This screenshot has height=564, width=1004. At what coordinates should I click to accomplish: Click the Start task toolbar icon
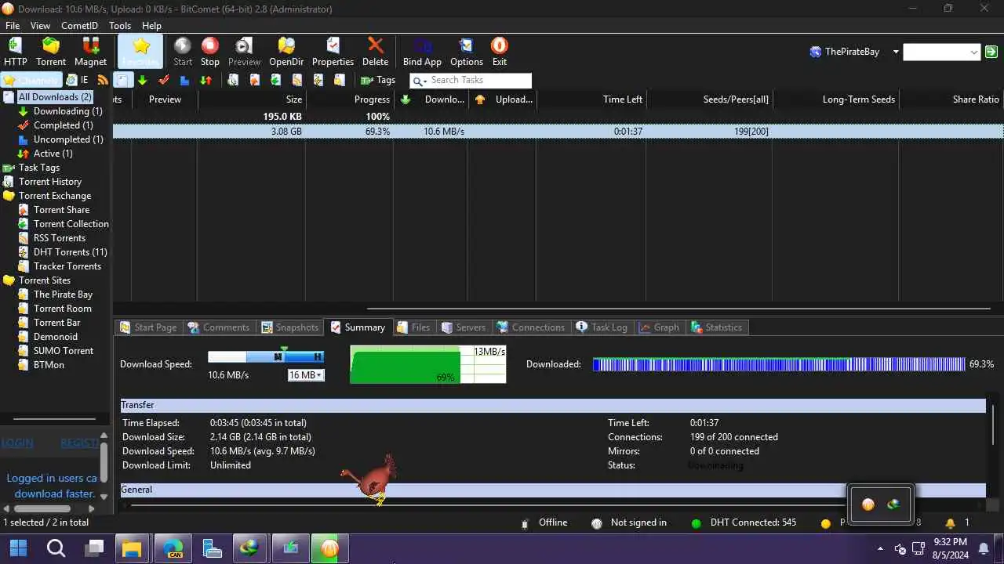(183, 52)
